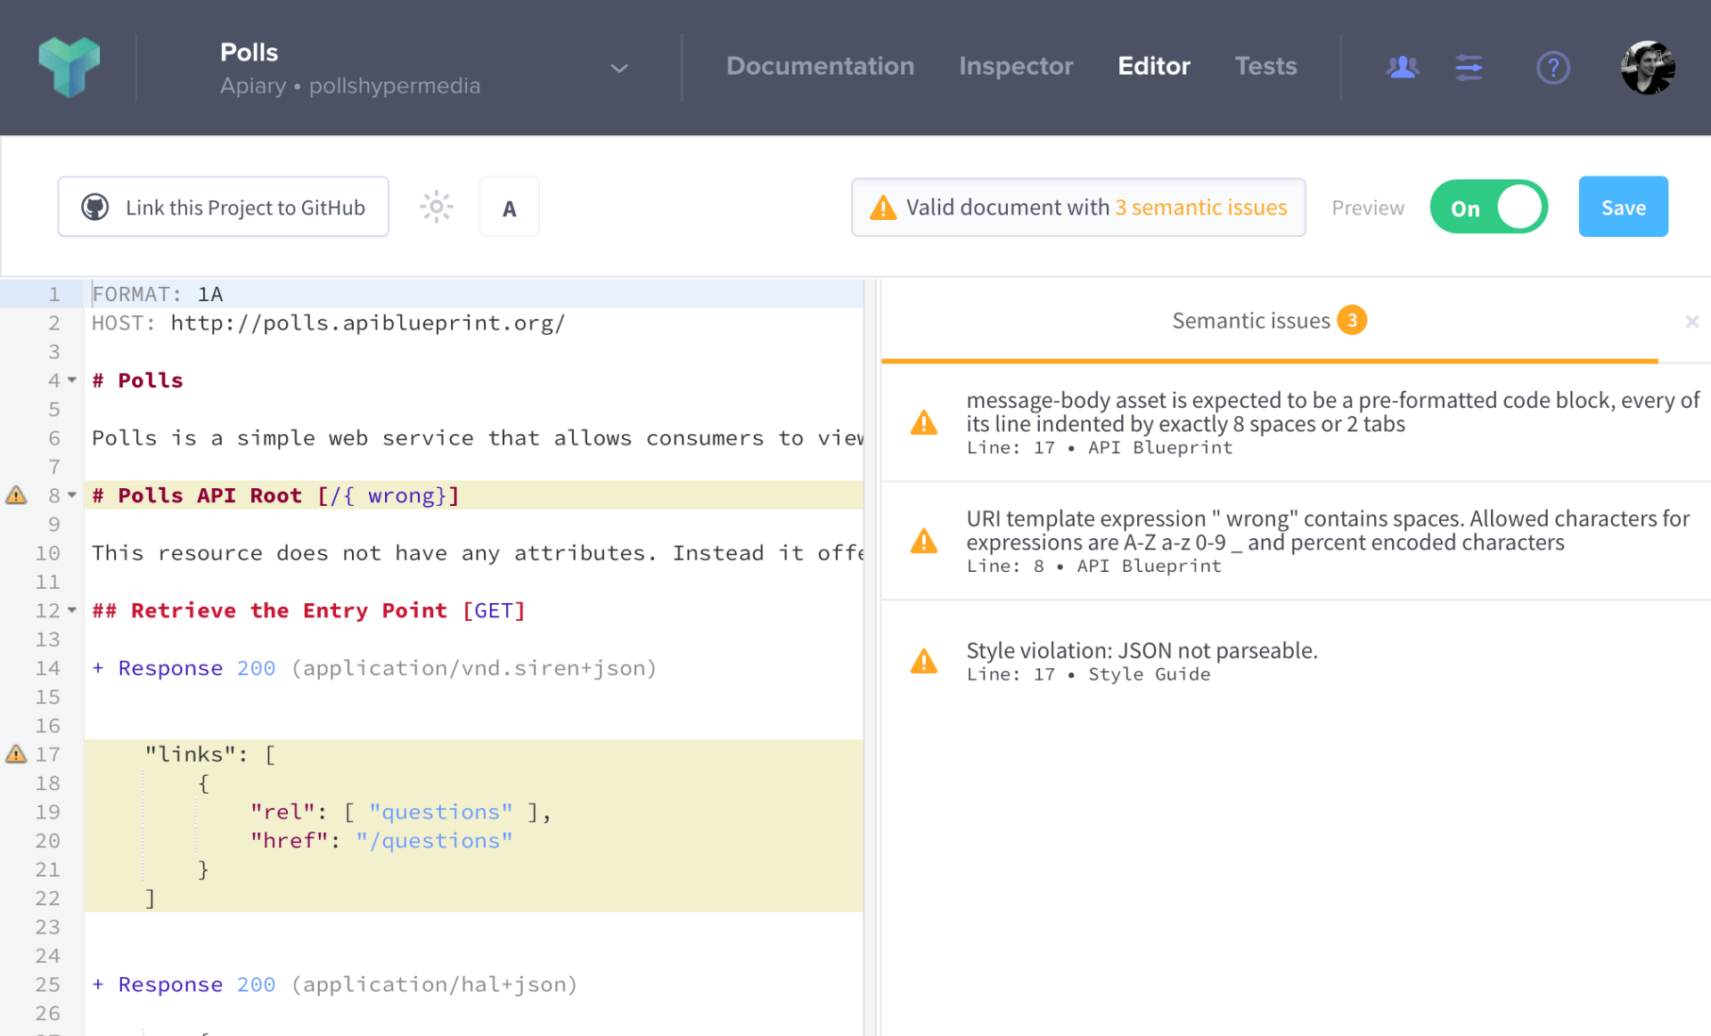Click Link this Project to GitHub
The height and width of the screenshot is (1036, 1711).
tap(223, 207)
